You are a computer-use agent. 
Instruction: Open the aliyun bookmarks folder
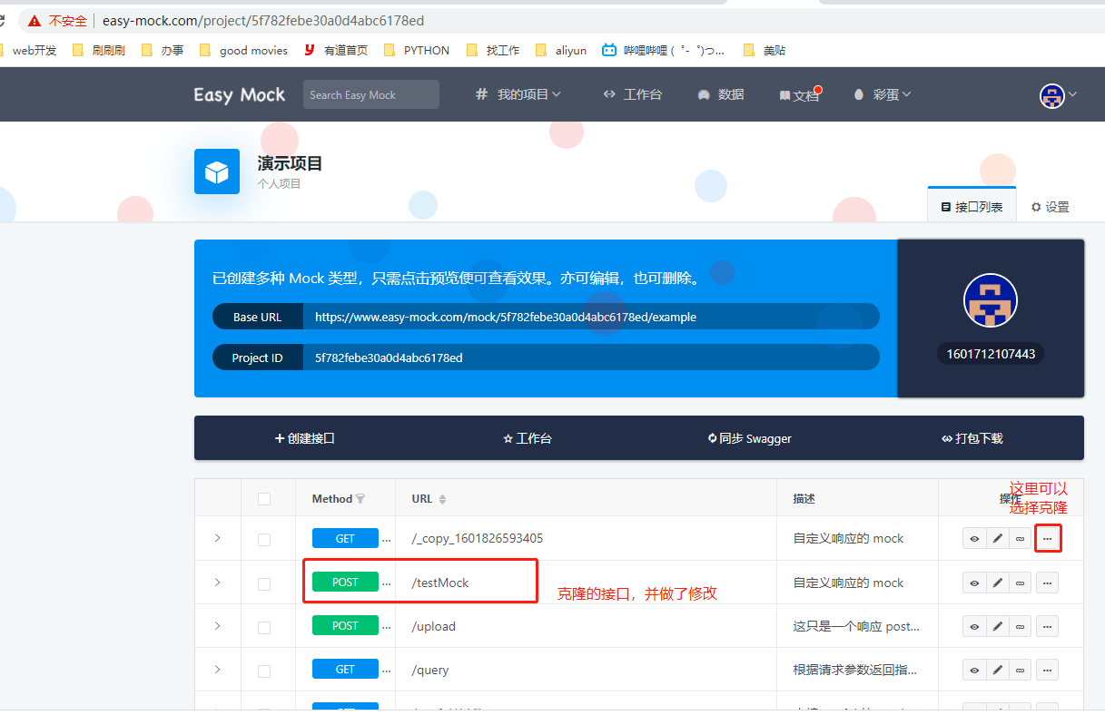click(x=561, y=51)
